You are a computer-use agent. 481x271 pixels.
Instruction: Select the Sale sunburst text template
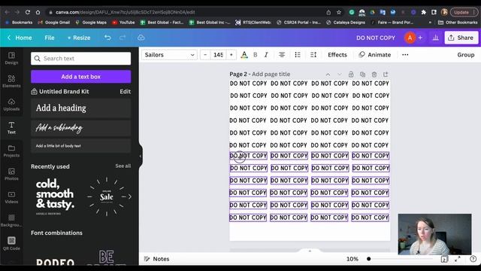click(107, 196)
